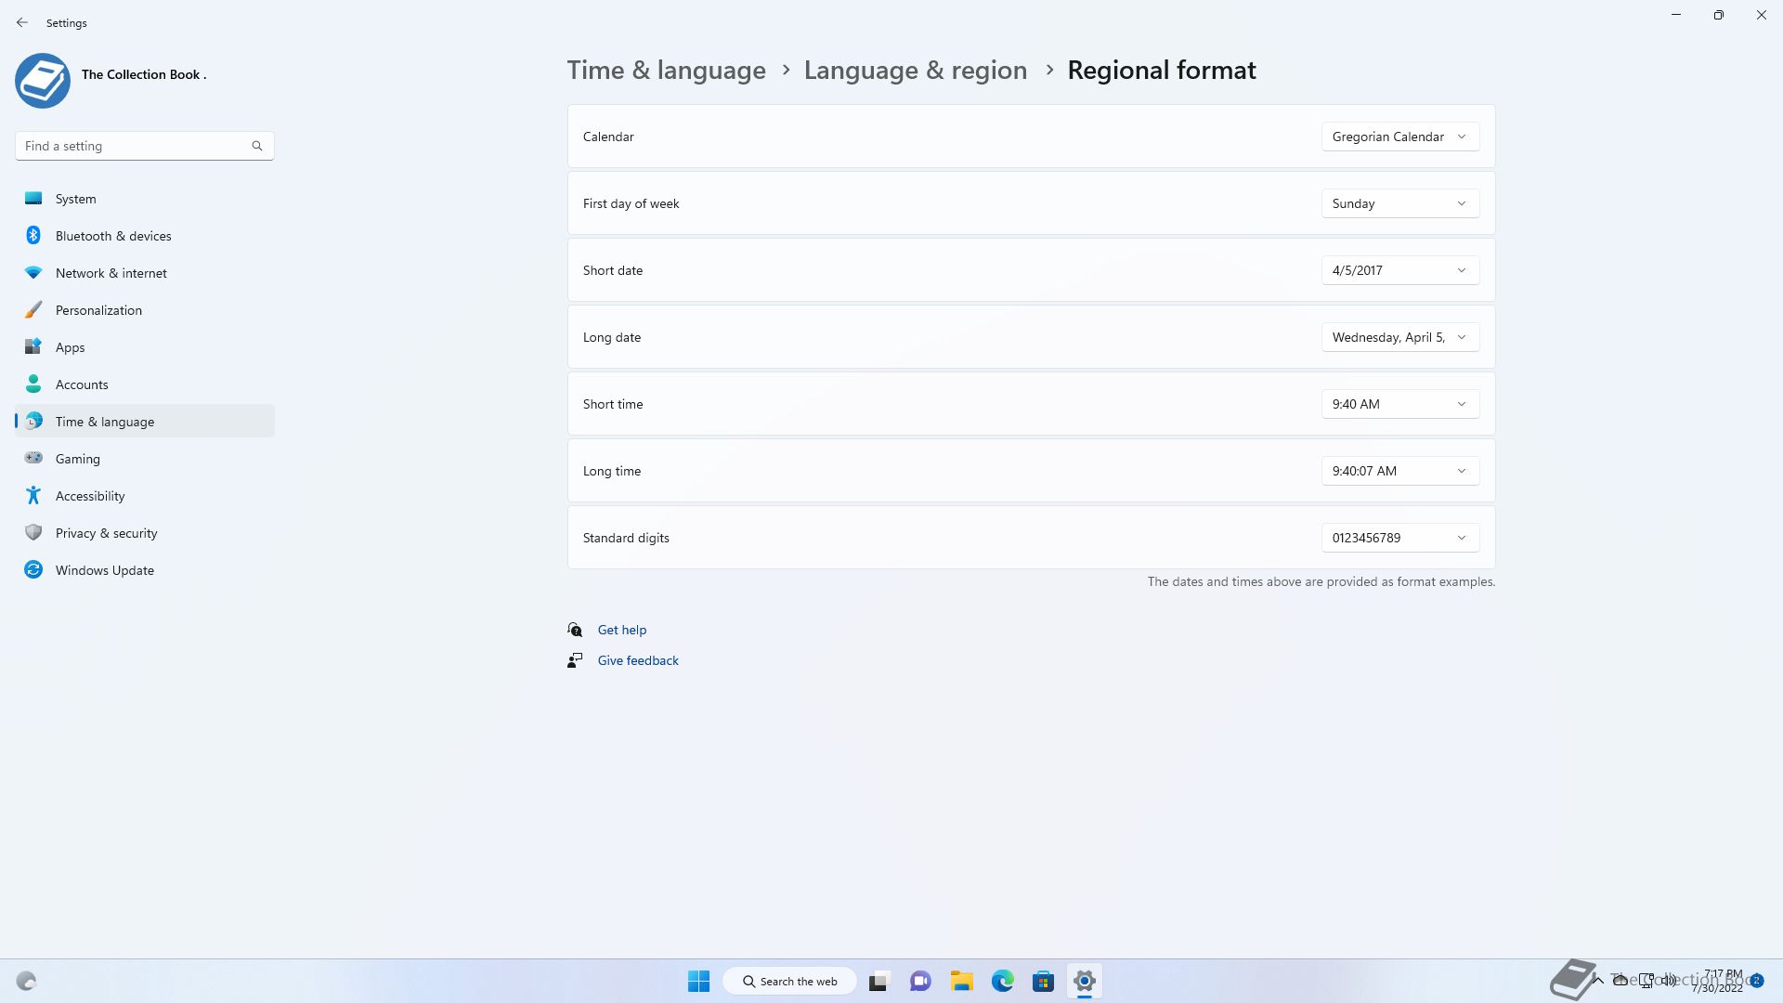
Task: Open the Windows Start button
Action: 699,981
